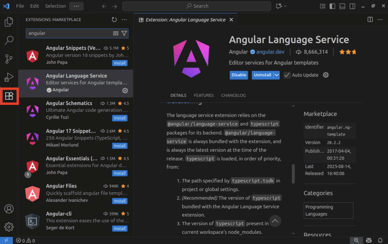Viewport: 388px width, 244px height.
Task: Open the extensions filter menu
Action: pos(124,33)
